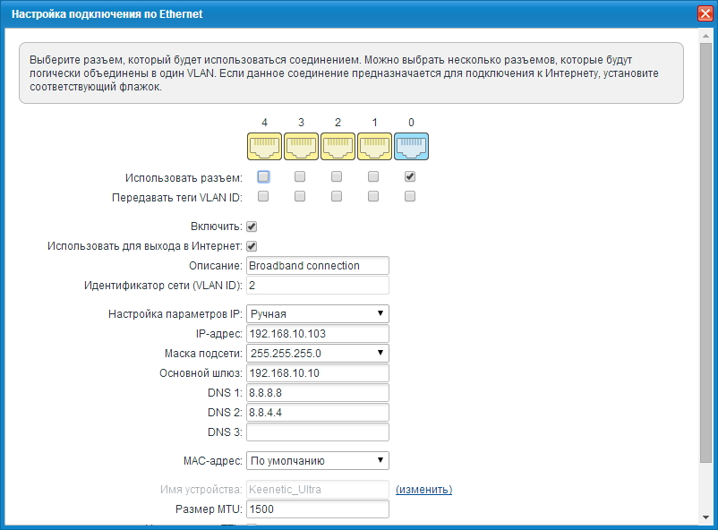Viewport: 718px width, 530px height.
Task: Focus the Основной шлюз field
Action: click(317, 372)
